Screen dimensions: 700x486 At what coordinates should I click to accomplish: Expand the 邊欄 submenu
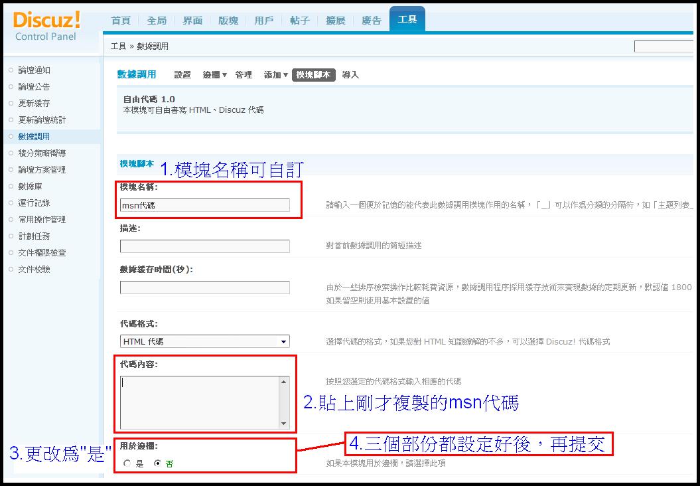click(x=214, y=75)
